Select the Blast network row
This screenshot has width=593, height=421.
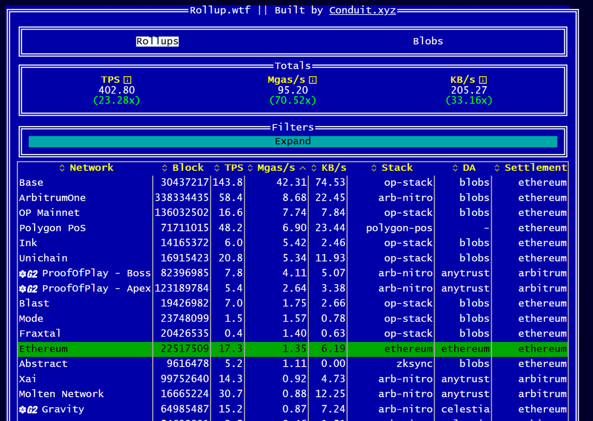click(293, 303)
